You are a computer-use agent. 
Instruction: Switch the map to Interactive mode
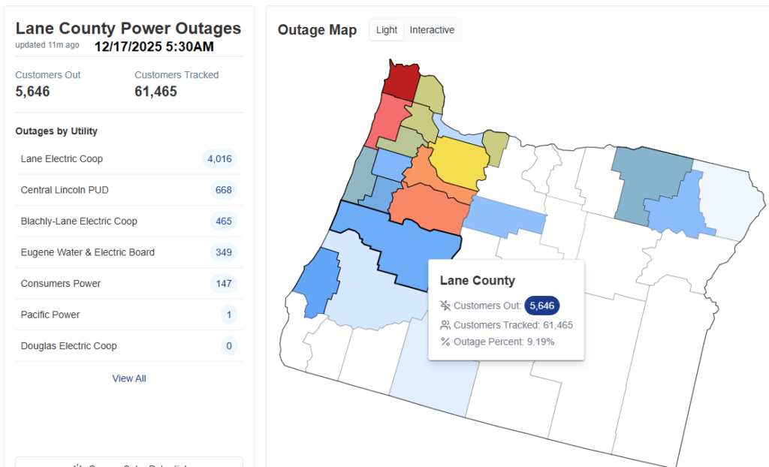(432, 30)
